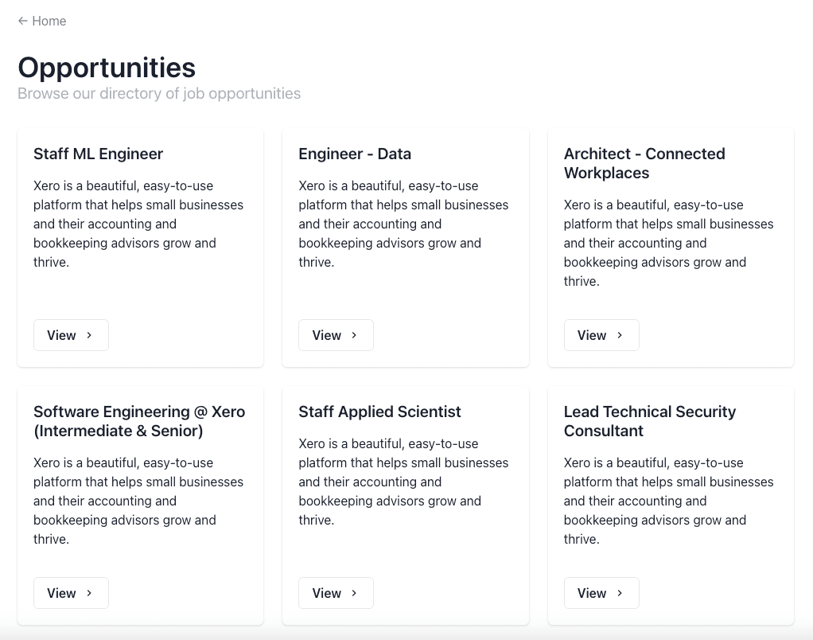Click the Engineer - Data heading
Viewport: 813px width, 640px height.
click(x=355, y=154)
